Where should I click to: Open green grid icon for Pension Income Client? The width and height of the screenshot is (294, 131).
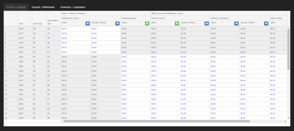click(177, 23)
